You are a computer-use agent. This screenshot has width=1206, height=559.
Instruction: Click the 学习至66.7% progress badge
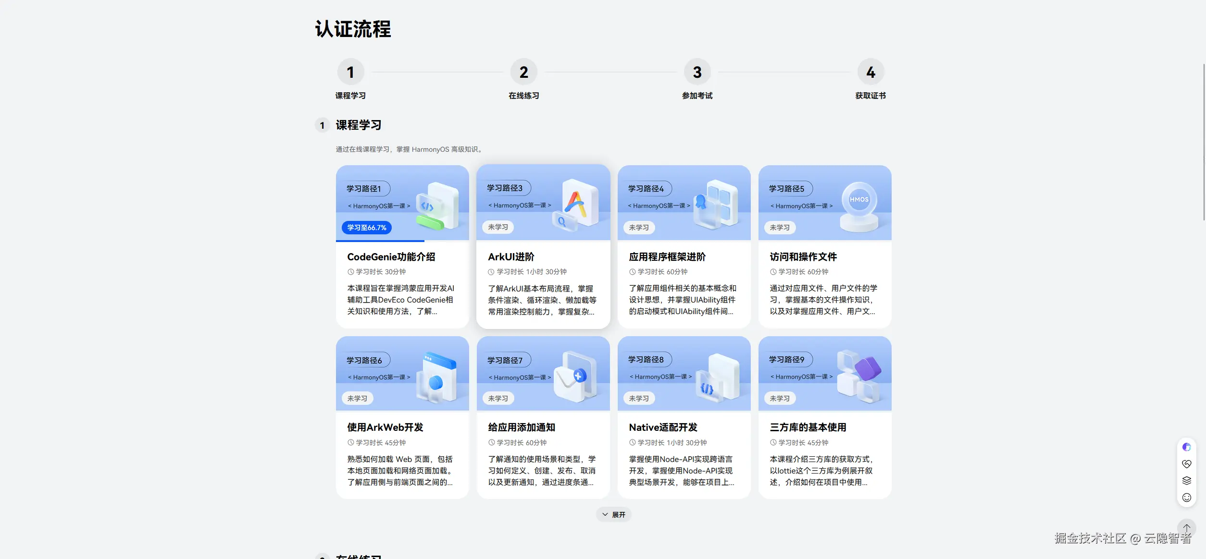(367, 228)
